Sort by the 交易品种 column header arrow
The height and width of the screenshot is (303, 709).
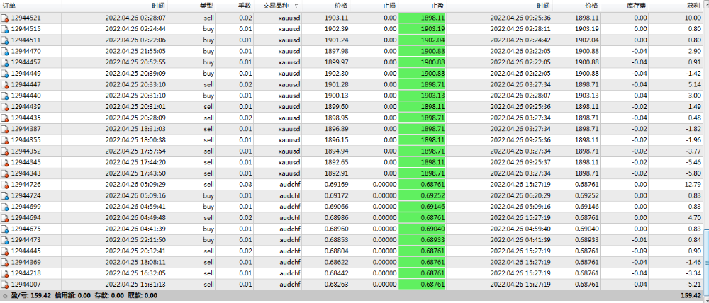click(x=296, y=6)
